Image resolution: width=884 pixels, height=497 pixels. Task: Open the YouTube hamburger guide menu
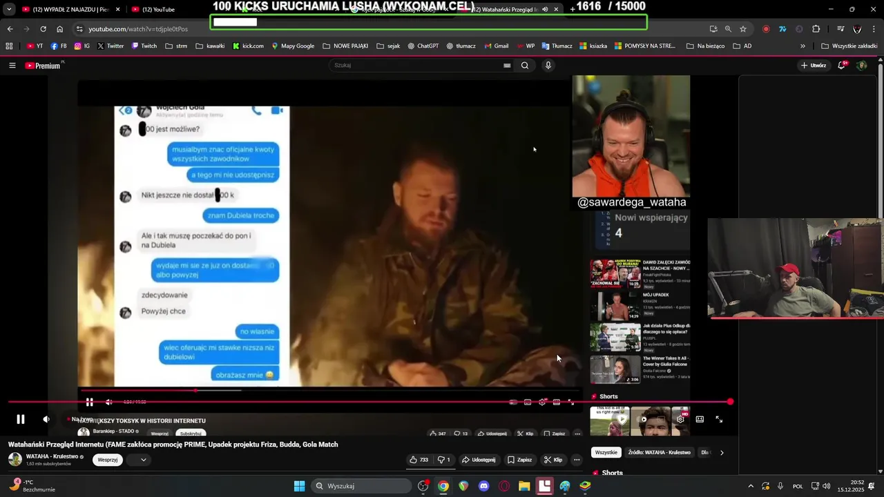point(12,66)
